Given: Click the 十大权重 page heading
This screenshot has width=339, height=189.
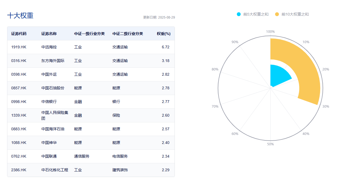Looking at the screenshot, I should click(20, 16).
